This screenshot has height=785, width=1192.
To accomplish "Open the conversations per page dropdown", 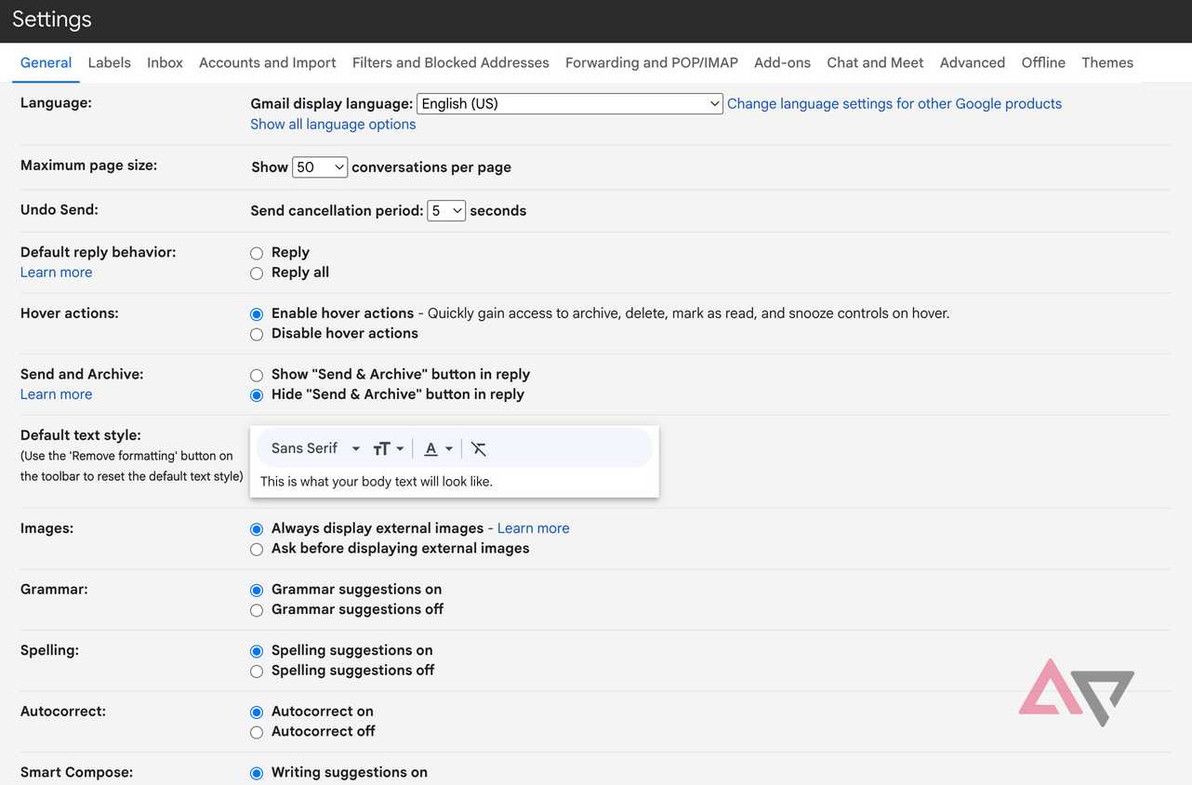I will pyautogui.click(x=320, y=167).
